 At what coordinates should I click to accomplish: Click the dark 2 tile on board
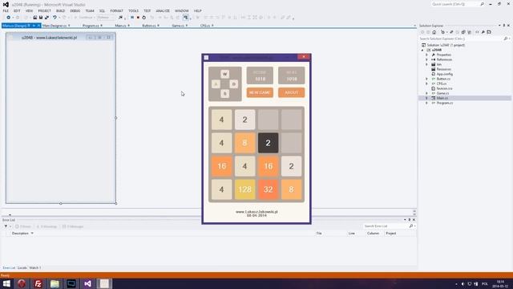[268, 143]
